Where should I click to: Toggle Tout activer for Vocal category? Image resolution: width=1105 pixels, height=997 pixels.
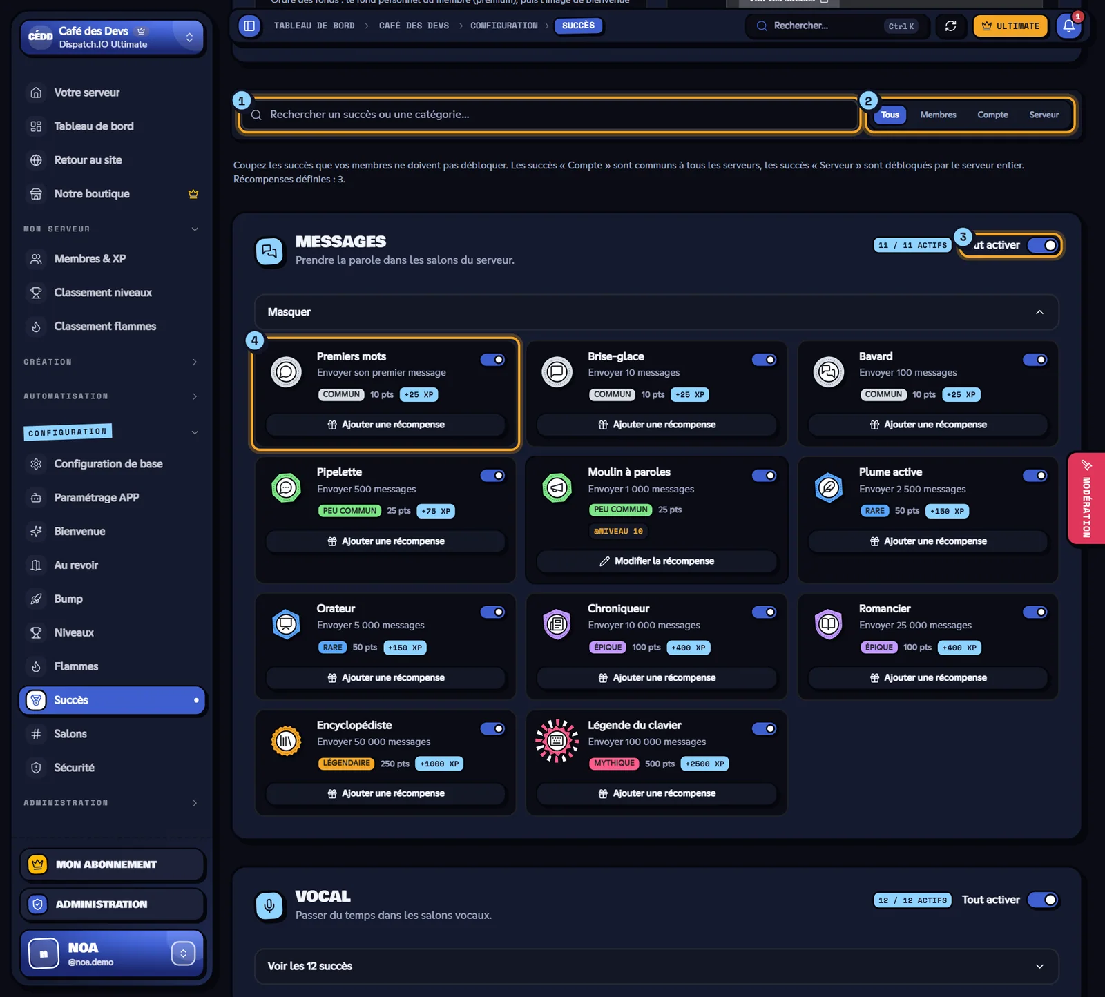(1043, 900)
